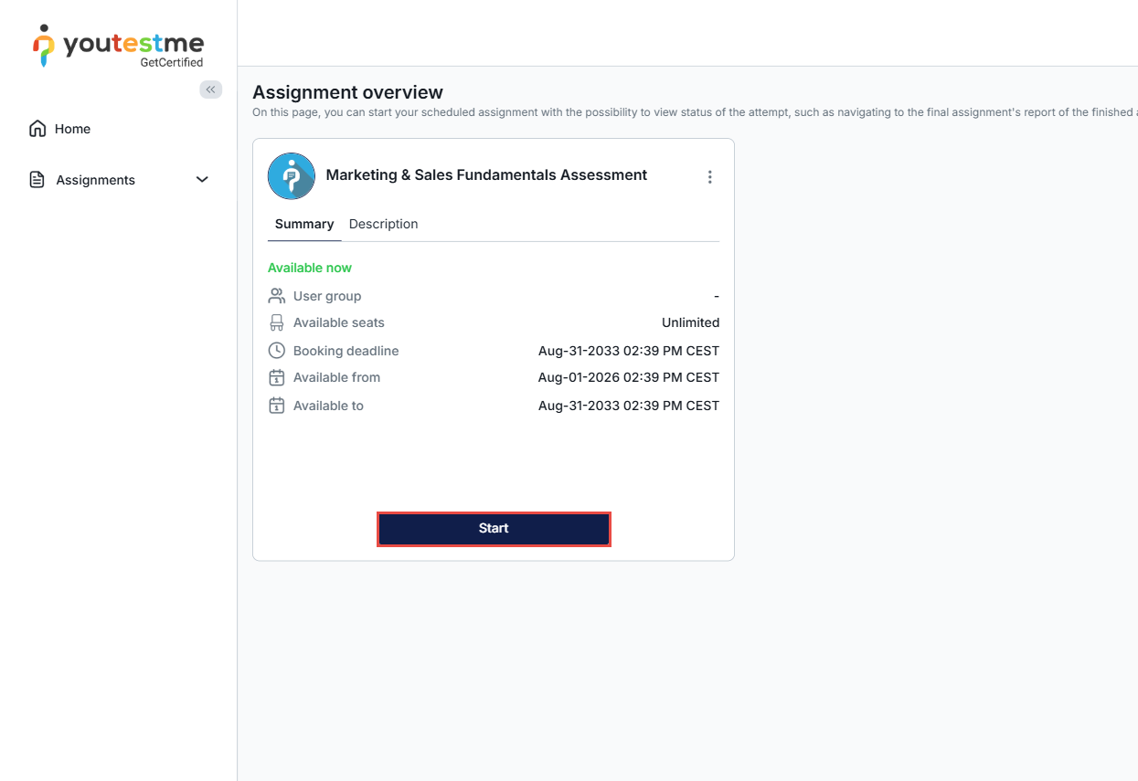Click the green Available now status
Viewport: 1138px width, 781px height.
coord(310,268)
